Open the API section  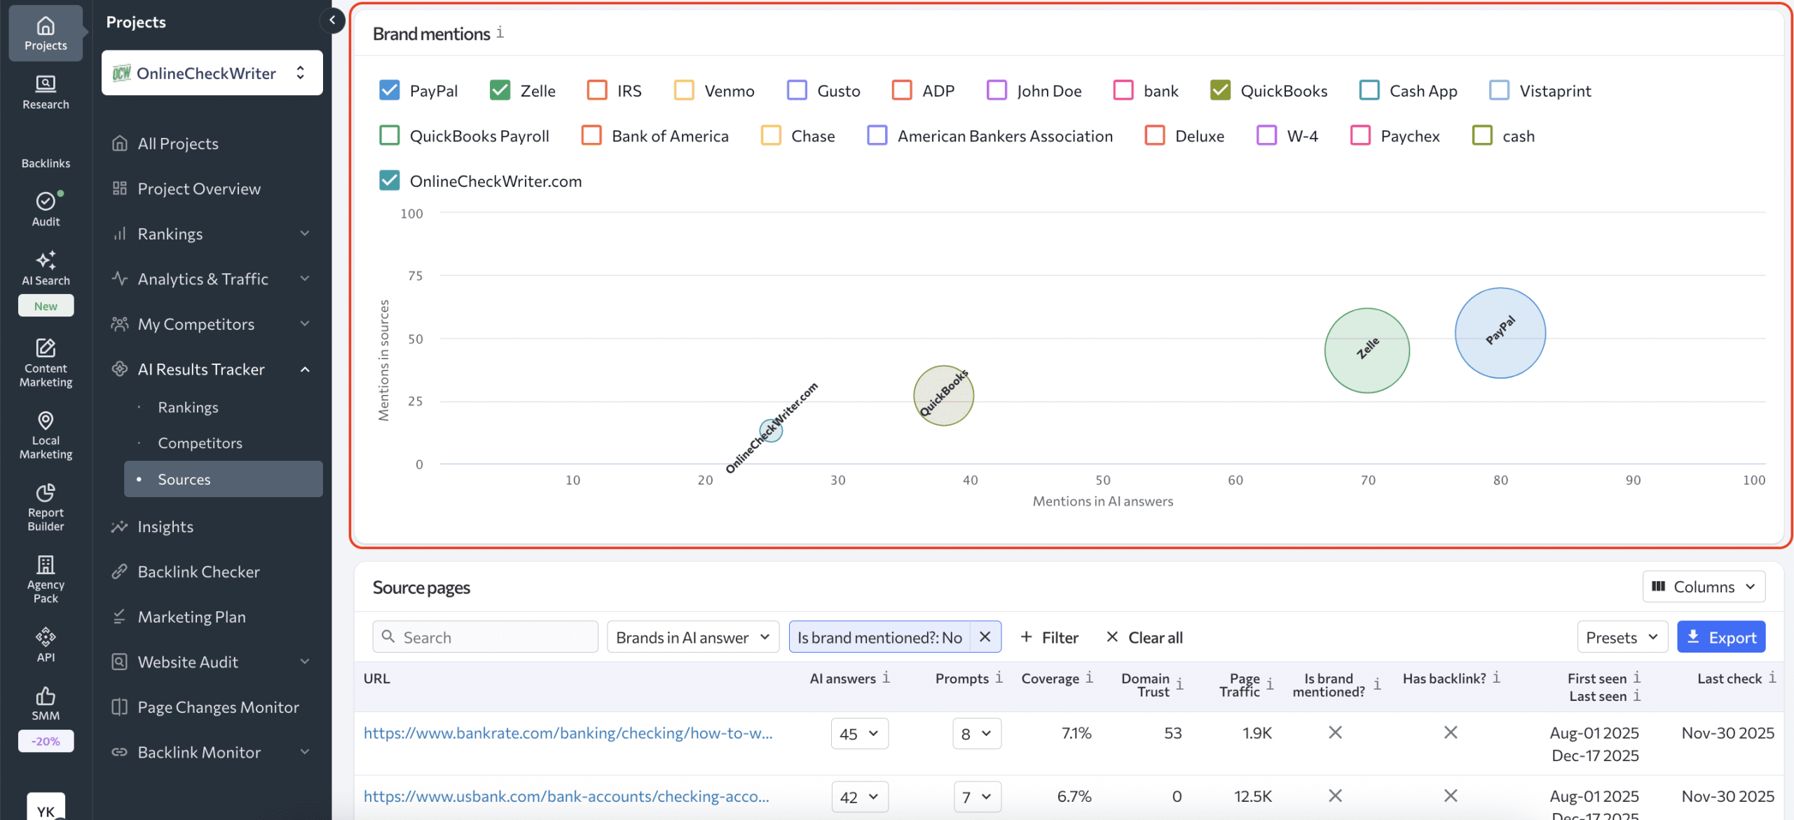click(45, 642)
